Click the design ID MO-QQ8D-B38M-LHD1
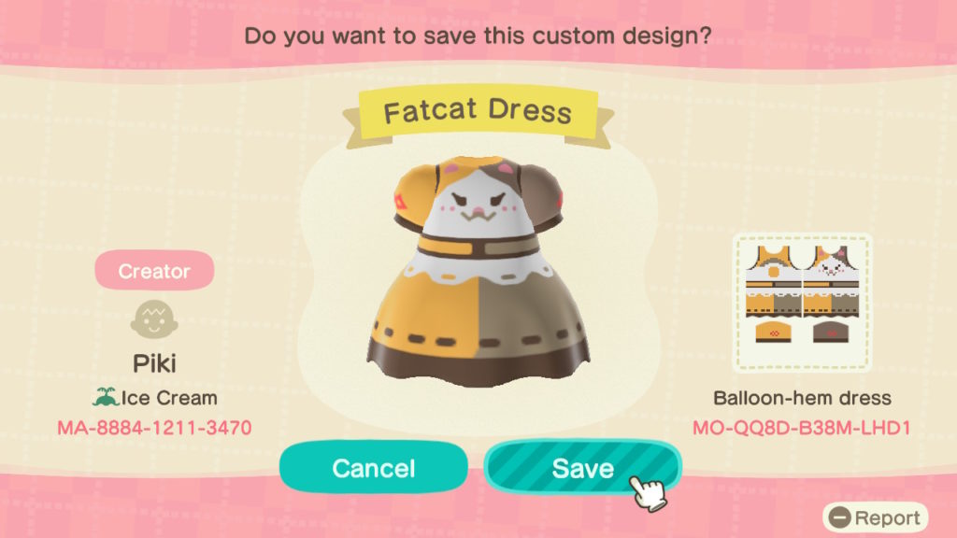This screenshot has height=538, width=957. point(801,428)
